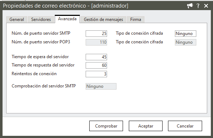Confirm settings with the Aceptar button
This screenshot has height=138, width=213.
[x=146, y=126]
